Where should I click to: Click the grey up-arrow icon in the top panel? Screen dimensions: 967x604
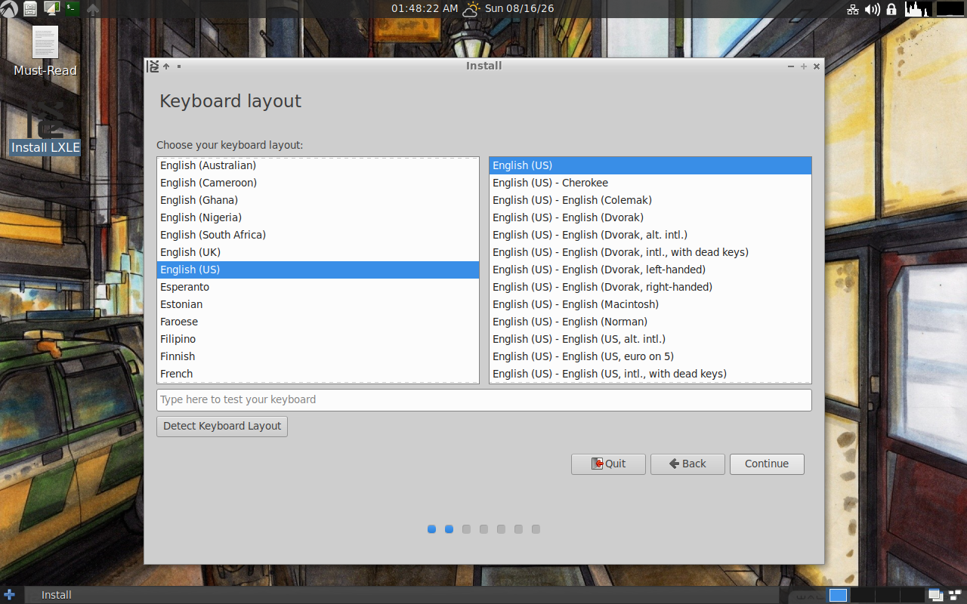click(93, 9)
